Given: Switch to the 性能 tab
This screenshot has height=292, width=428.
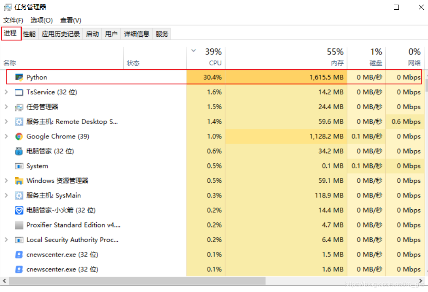Looking at the screenshot, I should pos(30,34).
